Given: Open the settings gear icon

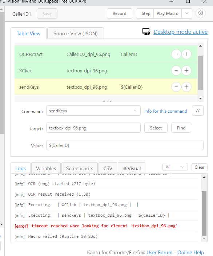Looking at the screenshot, I should point(201,13).
